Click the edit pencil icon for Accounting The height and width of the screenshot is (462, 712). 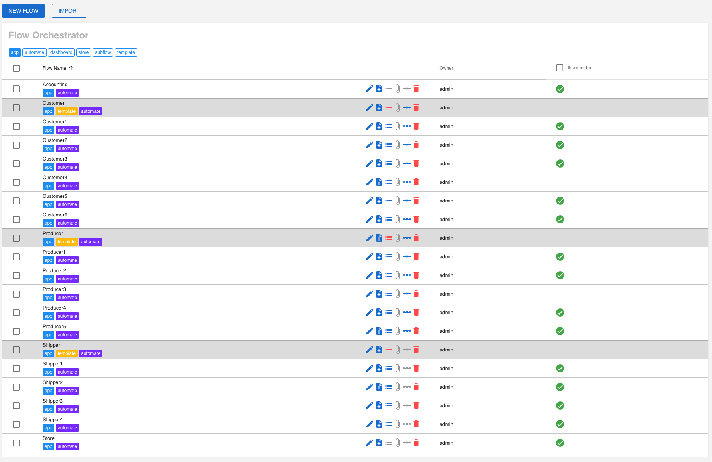click(x=369, y=89)
